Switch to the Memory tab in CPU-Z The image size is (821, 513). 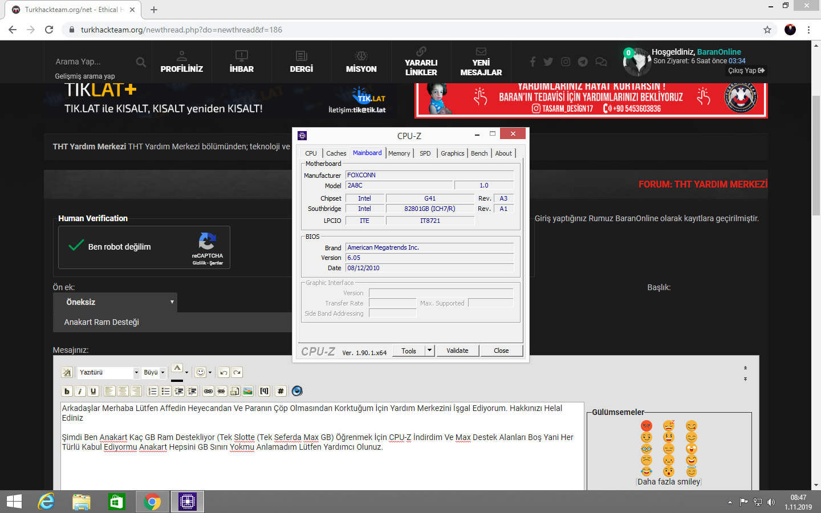coord(399,153)
